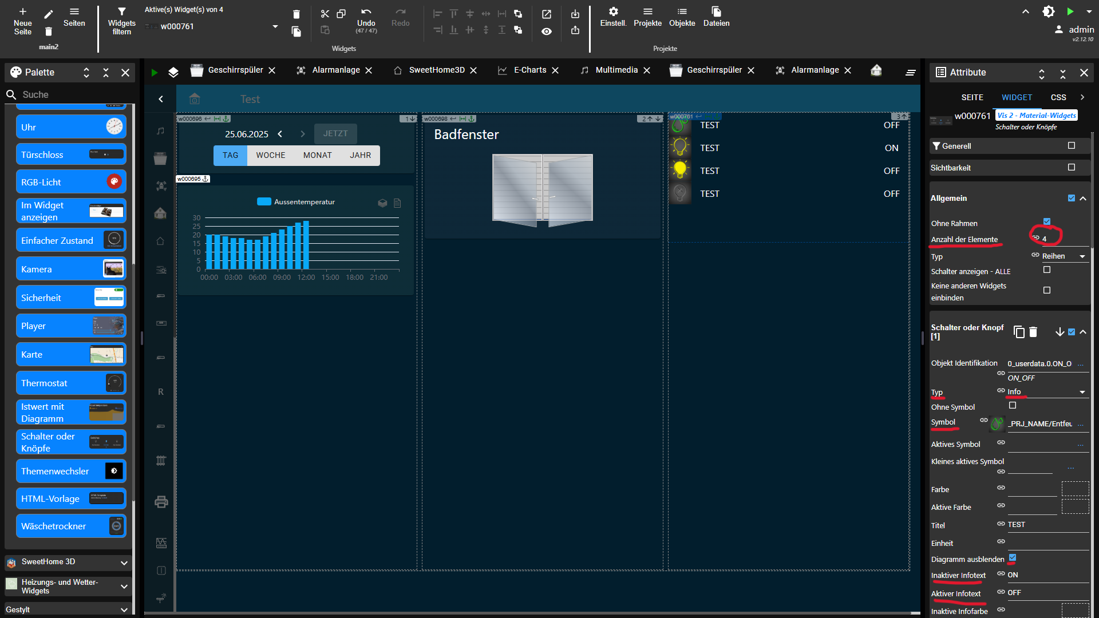Open active widget selector dropdown w000761
Image resolution: width=1099 pixels, height=618 pixels.
(x=275, y=26)
